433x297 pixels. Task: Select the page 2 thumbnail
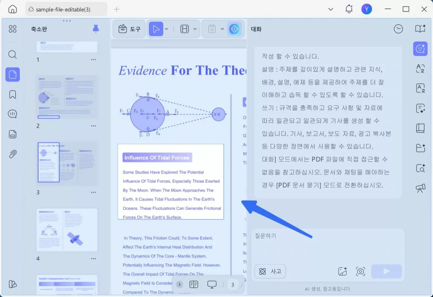[67, 98]
